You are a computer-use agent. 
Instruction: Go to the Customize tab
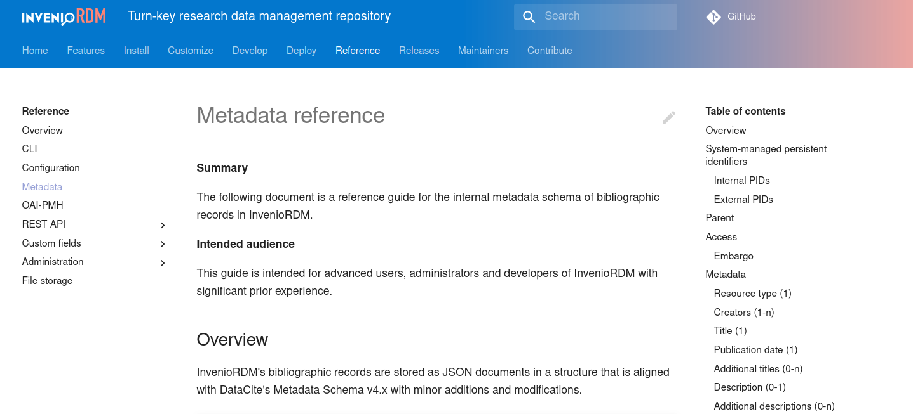(191, 51)
